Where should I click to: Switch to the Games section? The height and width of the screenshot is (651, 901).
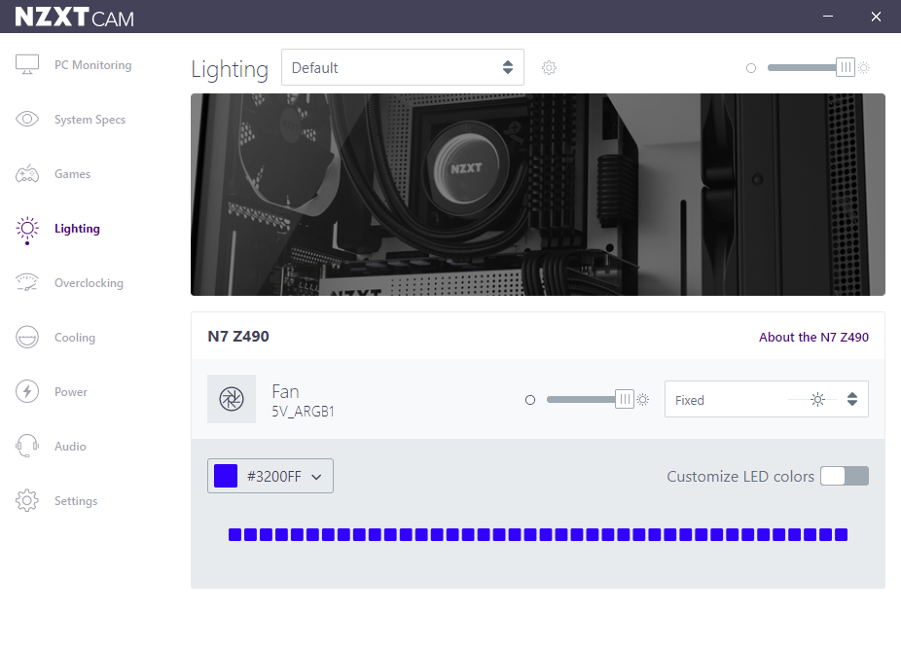pyautogui.click(x=72, y=174)
